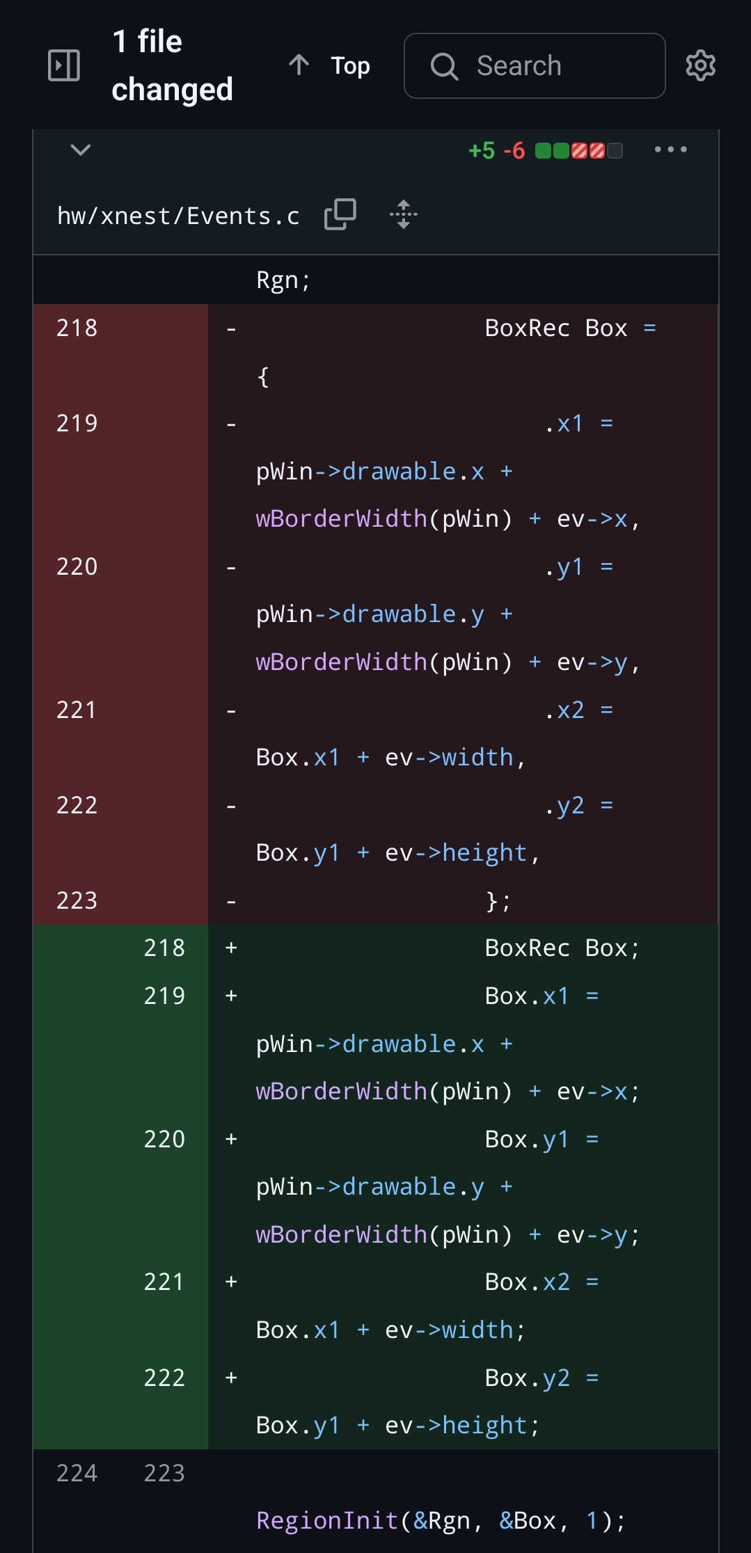Click the '1 file changed' heading
The width and height of the screenshot is (751, 1553).
(x=172, y=65)
